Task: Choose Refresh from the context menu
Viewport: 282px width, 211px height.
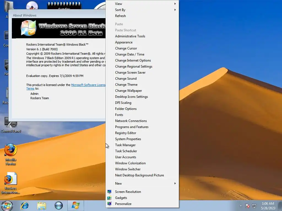Action: point(142,16)
